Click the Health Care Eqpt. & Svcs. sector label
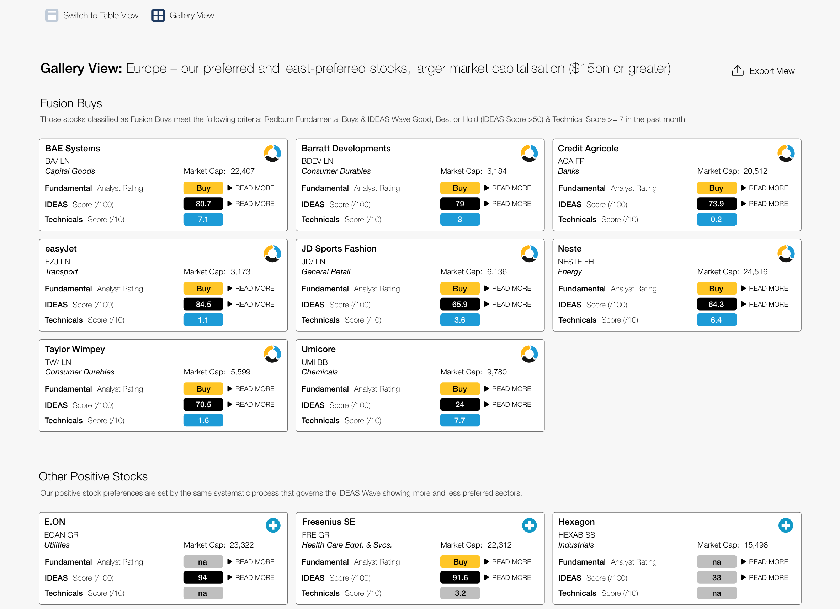Screen dimensions: 840x609 click(x=347, y=545)
